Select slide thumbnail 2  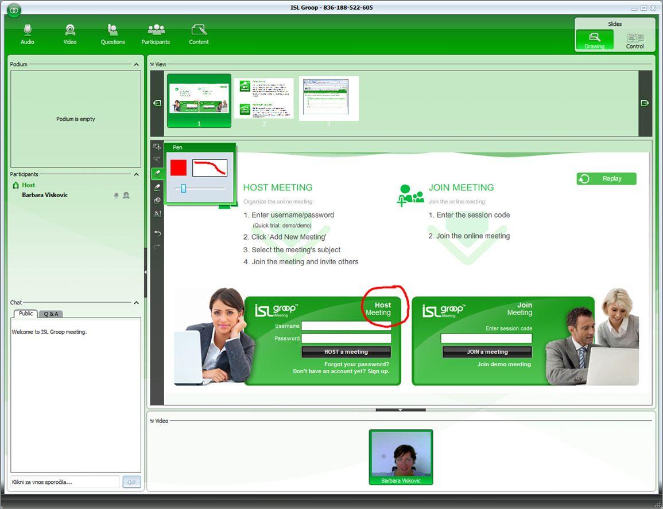264,99
